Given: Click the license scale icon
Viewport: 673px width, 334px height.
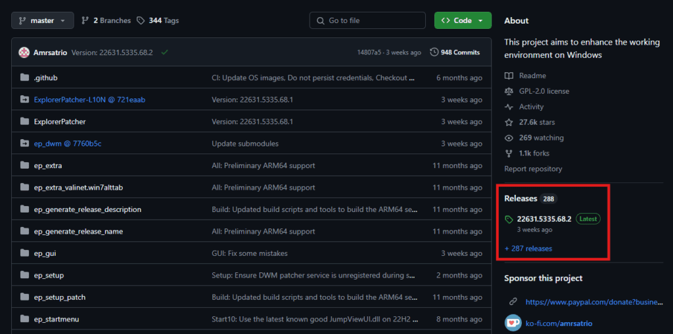Looking at the screenshot, I should (x=509, y=91).
